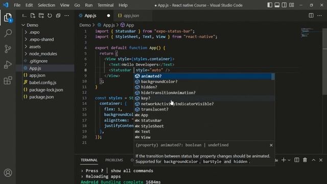The image size is (327, 184).
Task: Open the Edit menu
Action: [x=29, y=5]
